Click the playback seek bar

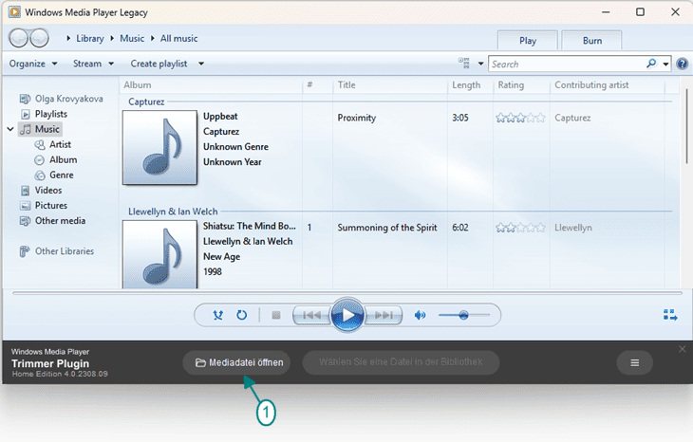tap(347, 293)
